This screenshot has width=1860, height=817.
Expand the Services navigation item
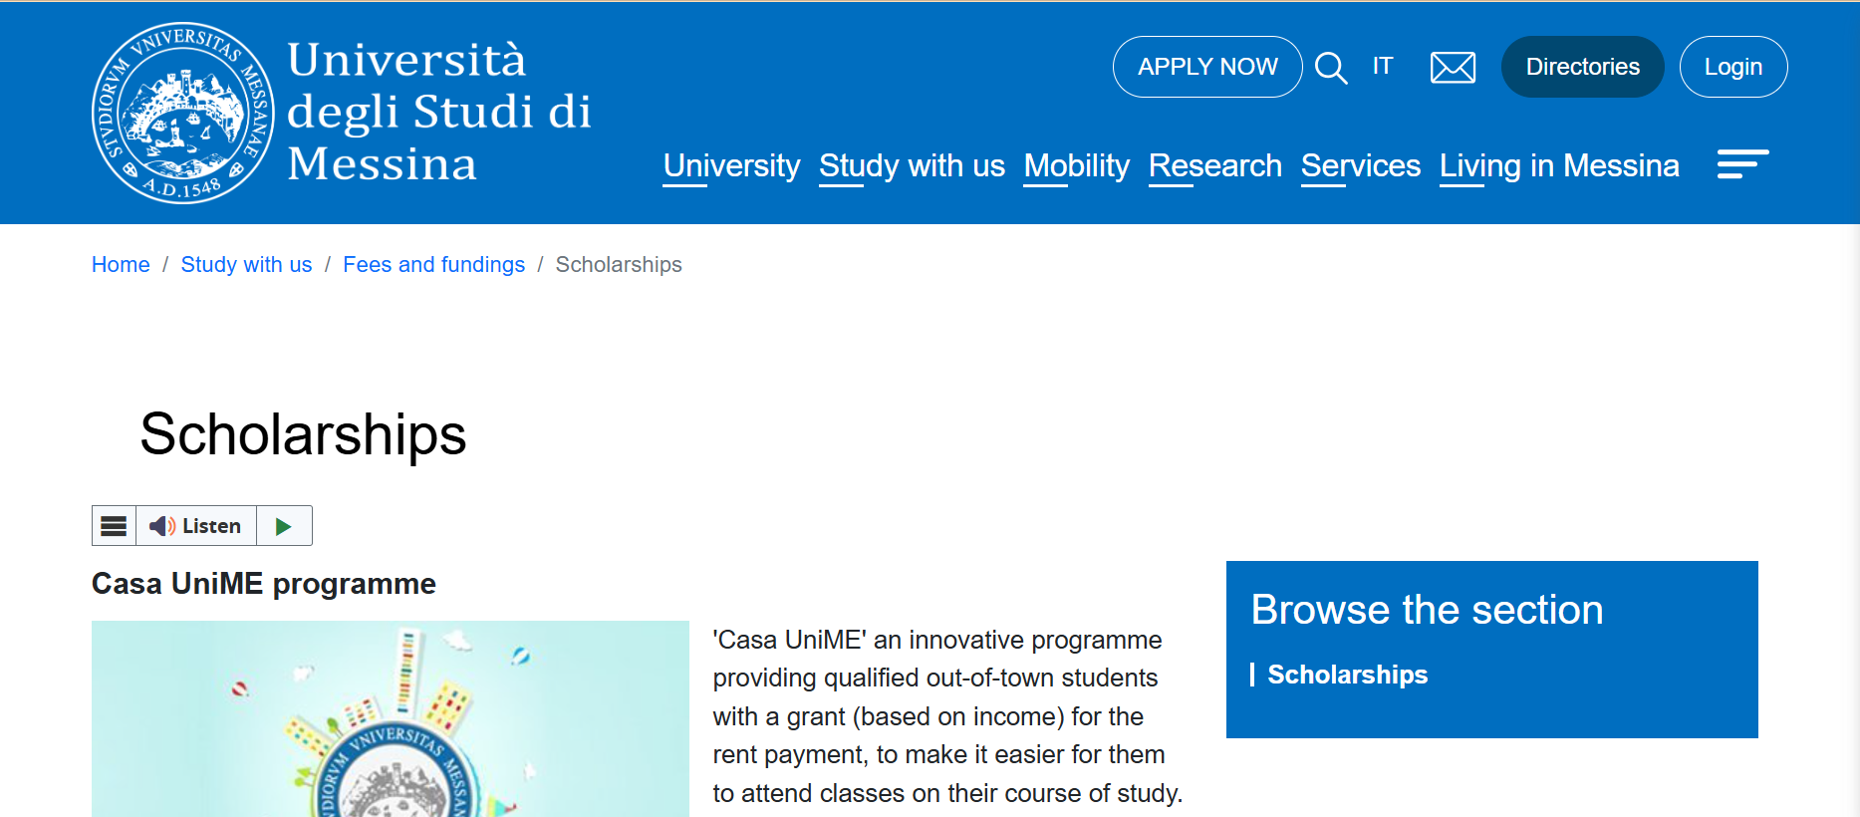coord(1361,166)
